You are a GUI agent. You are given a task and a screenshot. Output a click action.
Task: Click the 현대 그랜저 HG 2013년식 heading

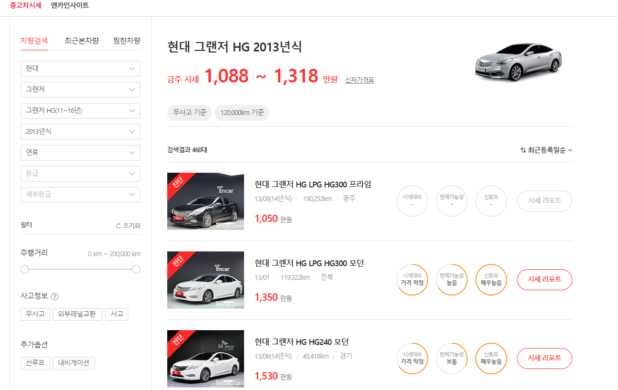point(235,47)
